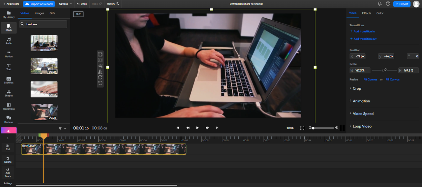Open the help question mark icon
The height and width of the screenshot is (187, 422).
pos(388,4)
